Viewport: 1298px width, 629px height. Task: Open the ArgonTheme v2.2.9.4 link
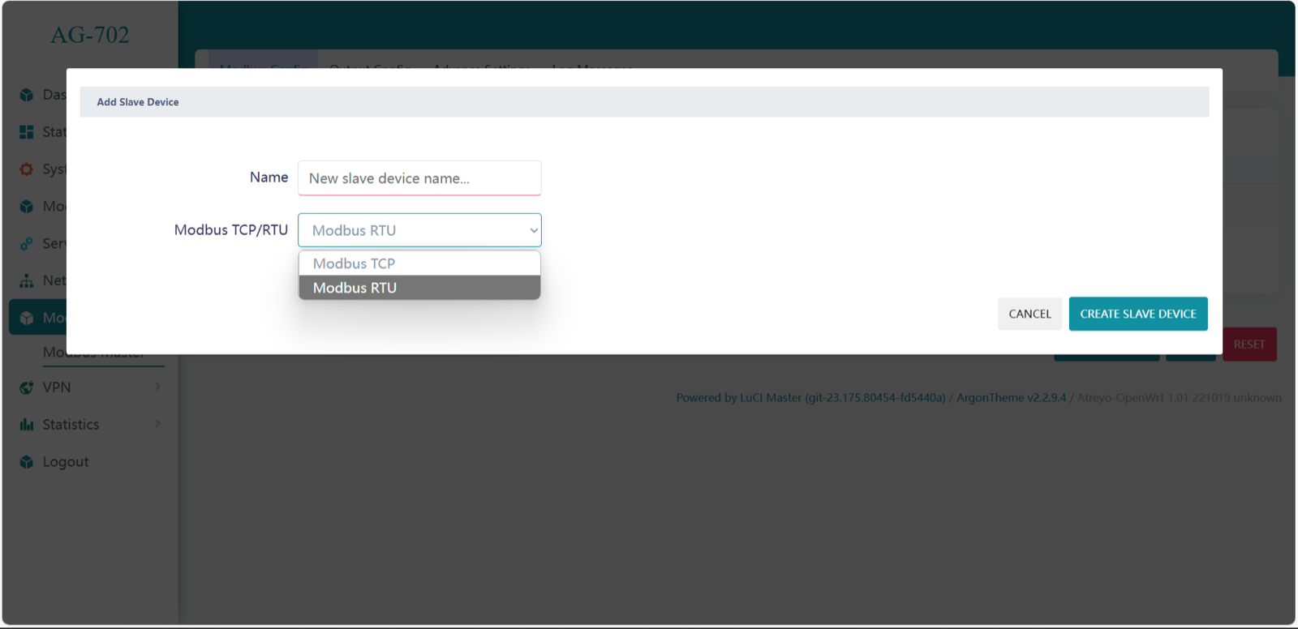pos(1011,398)
